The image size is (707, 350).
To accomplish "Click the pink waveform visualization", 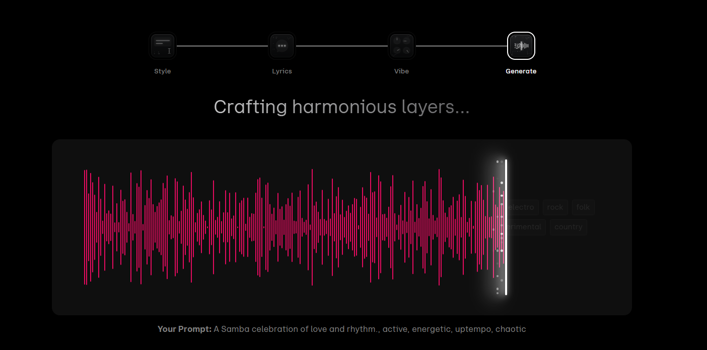I will click(282, 227).
